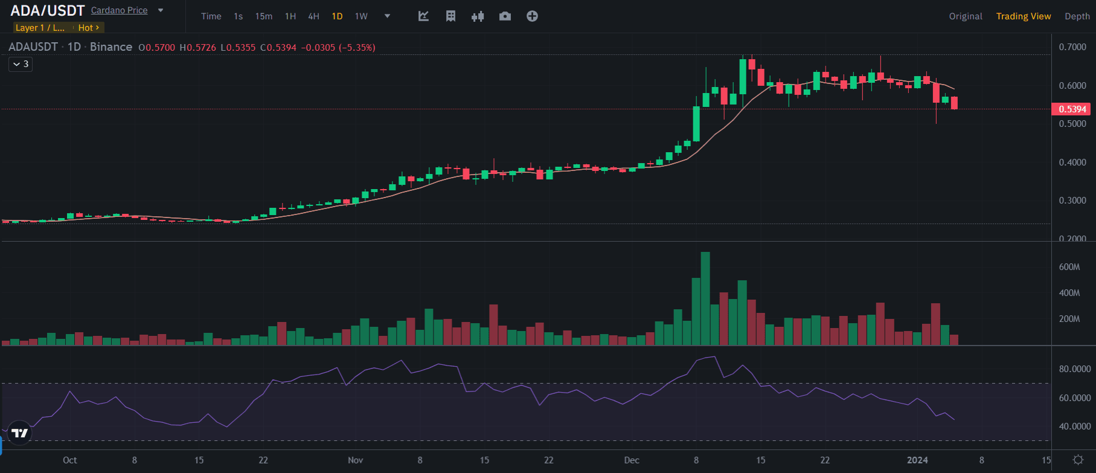Click the Layer 1 category tag
Screen dimensions: 1096x473
coord(40,28)
